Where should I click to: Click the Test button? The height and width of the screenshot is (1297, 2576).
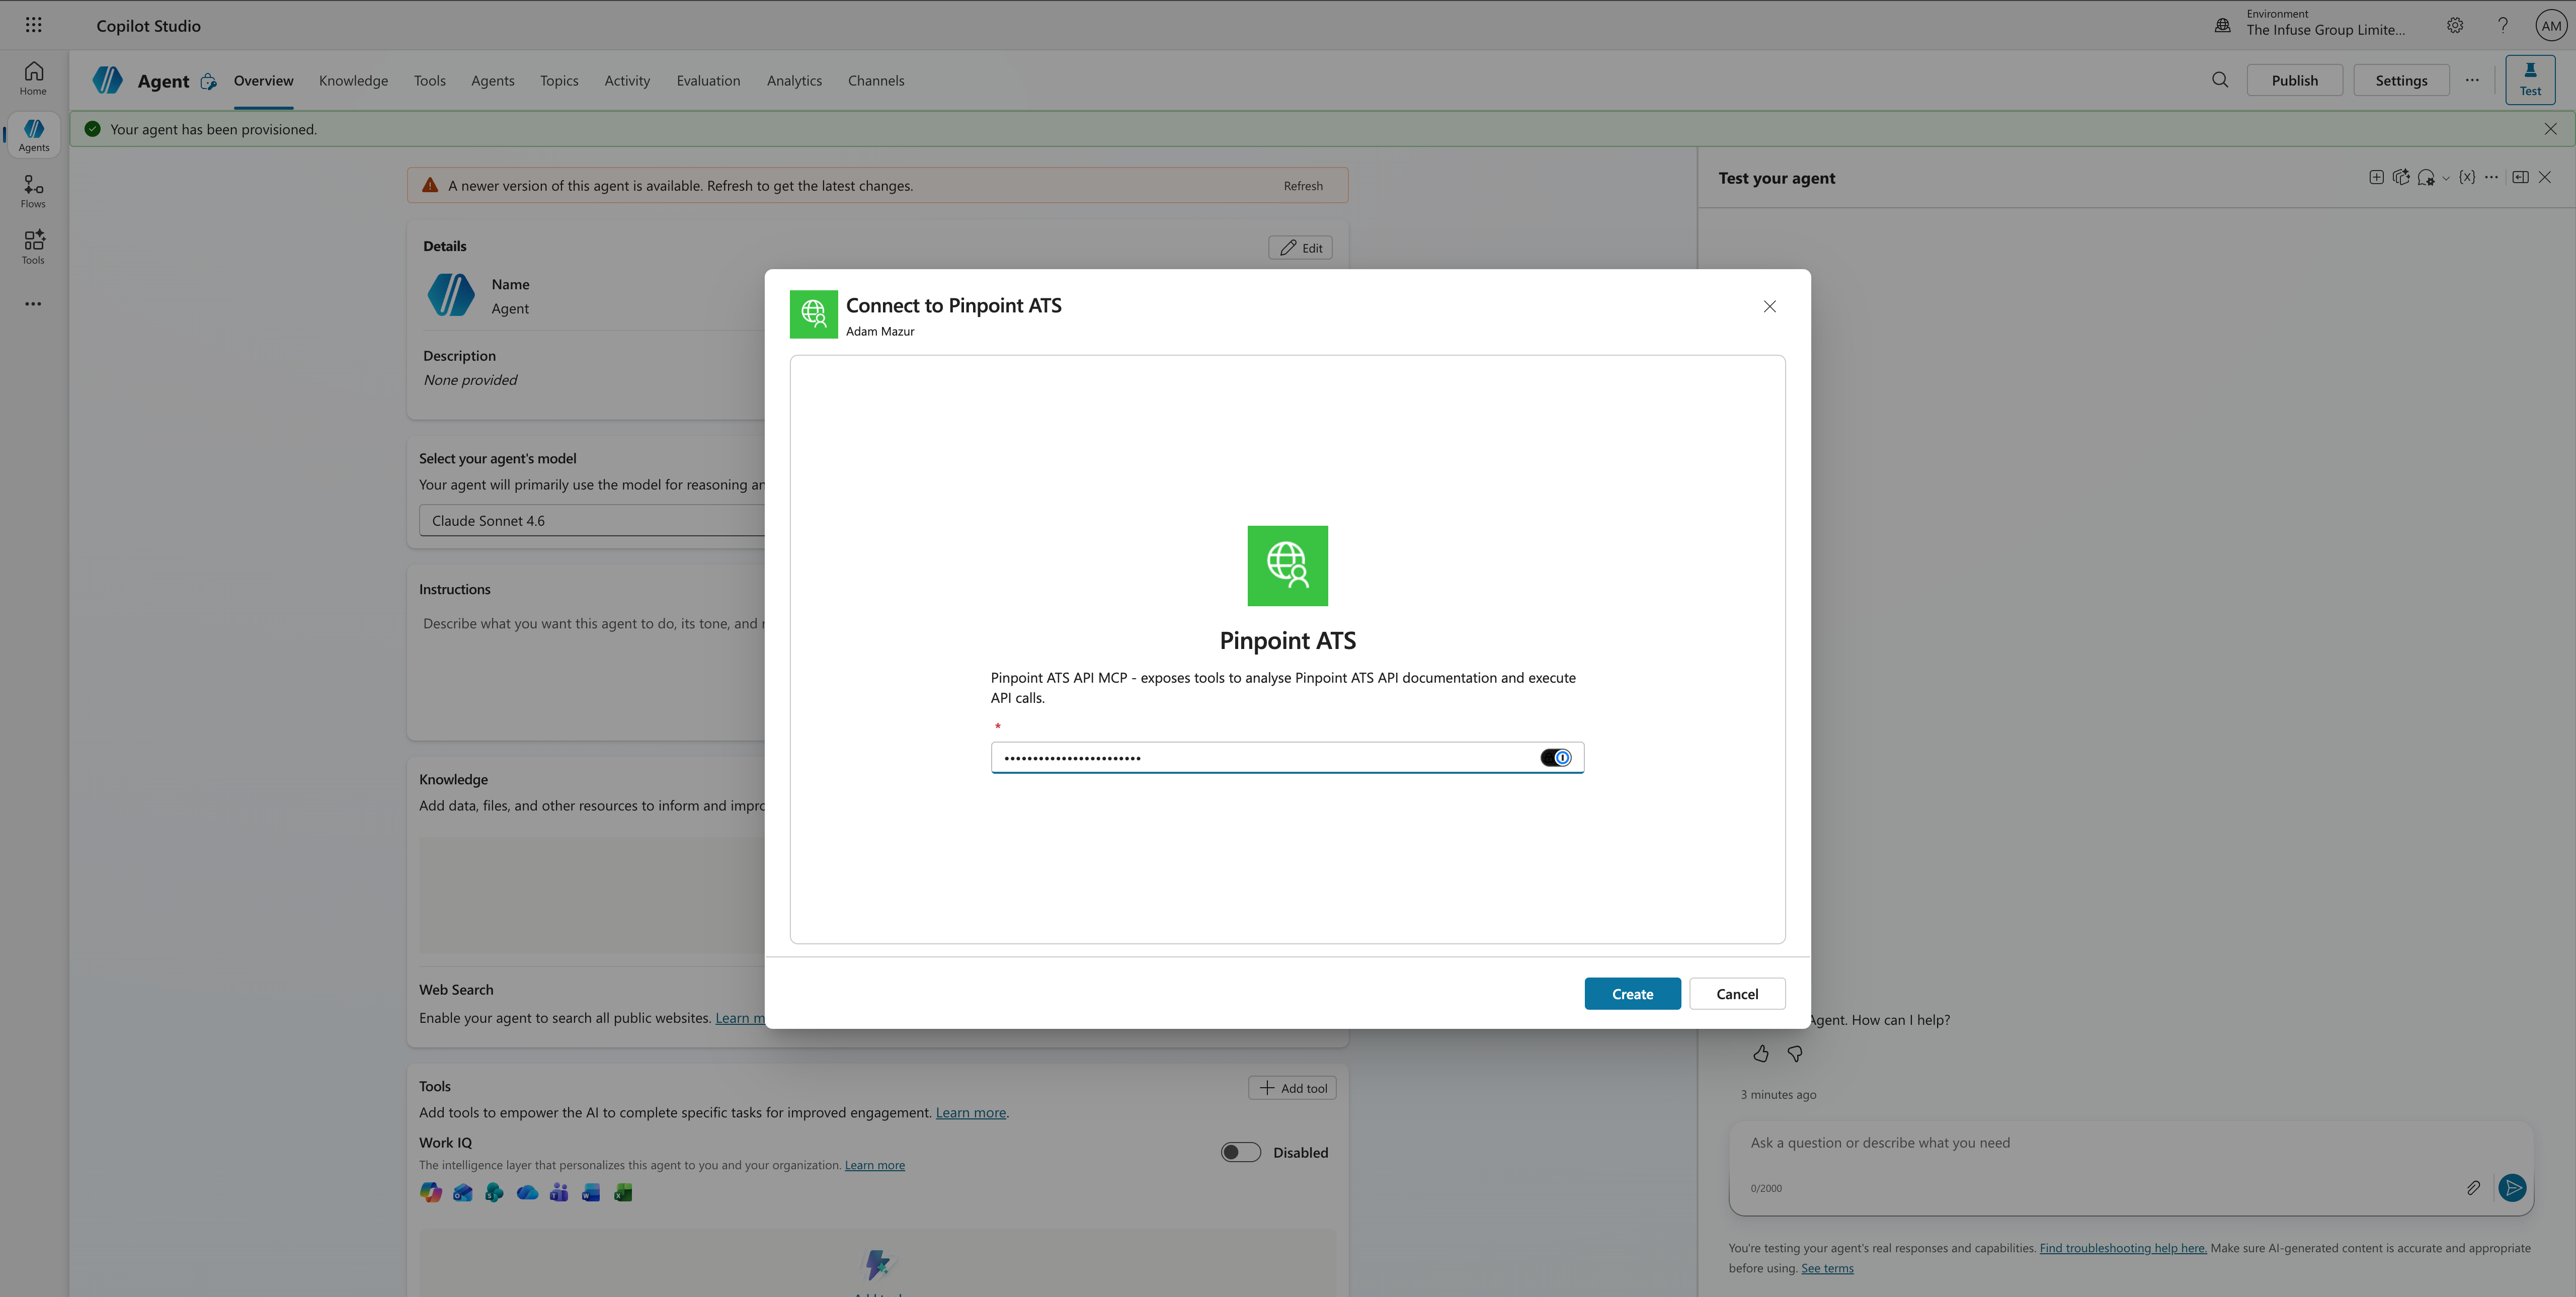point(2530,79)
